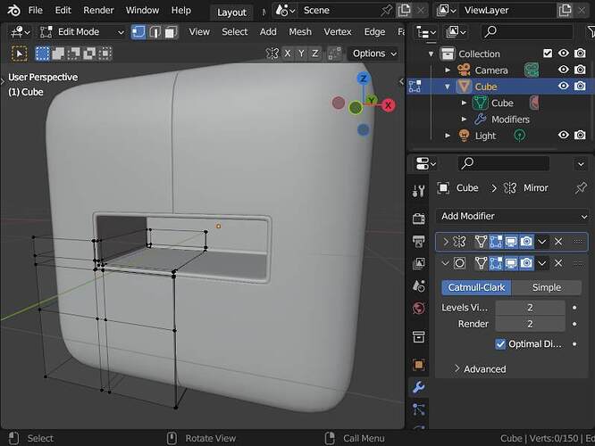Toggle Subdivision modifier in edit mode
This screenshot has height=446, width=595.
point(496,263)
